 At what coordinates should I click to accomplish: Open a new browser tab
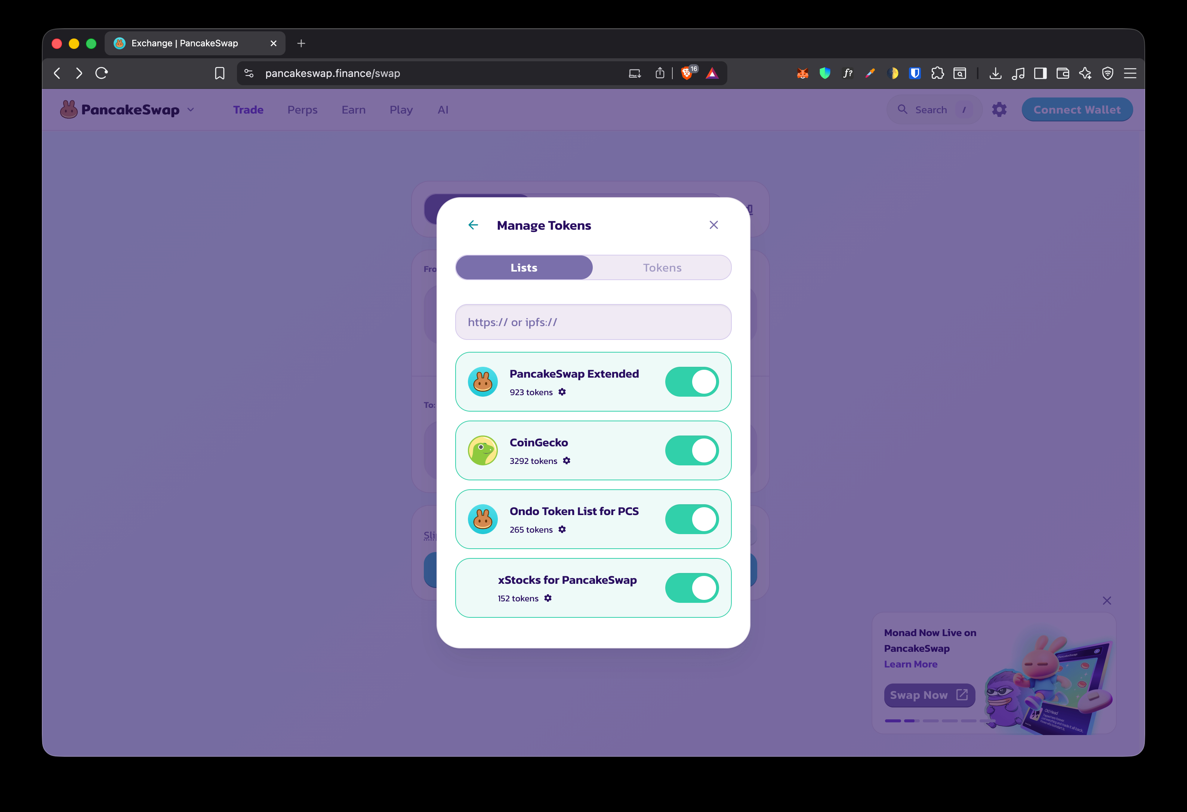click(x=301, y=43)
